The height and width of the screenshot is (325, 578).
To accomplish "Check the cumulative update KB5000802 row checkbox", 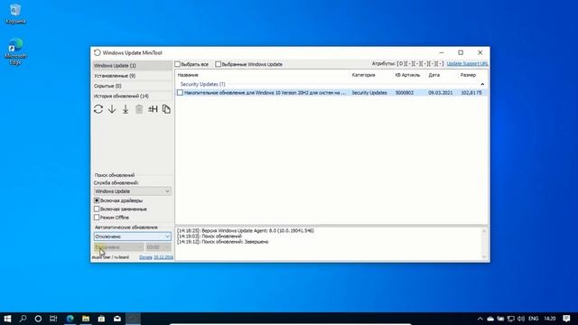I will coord(180,92).
